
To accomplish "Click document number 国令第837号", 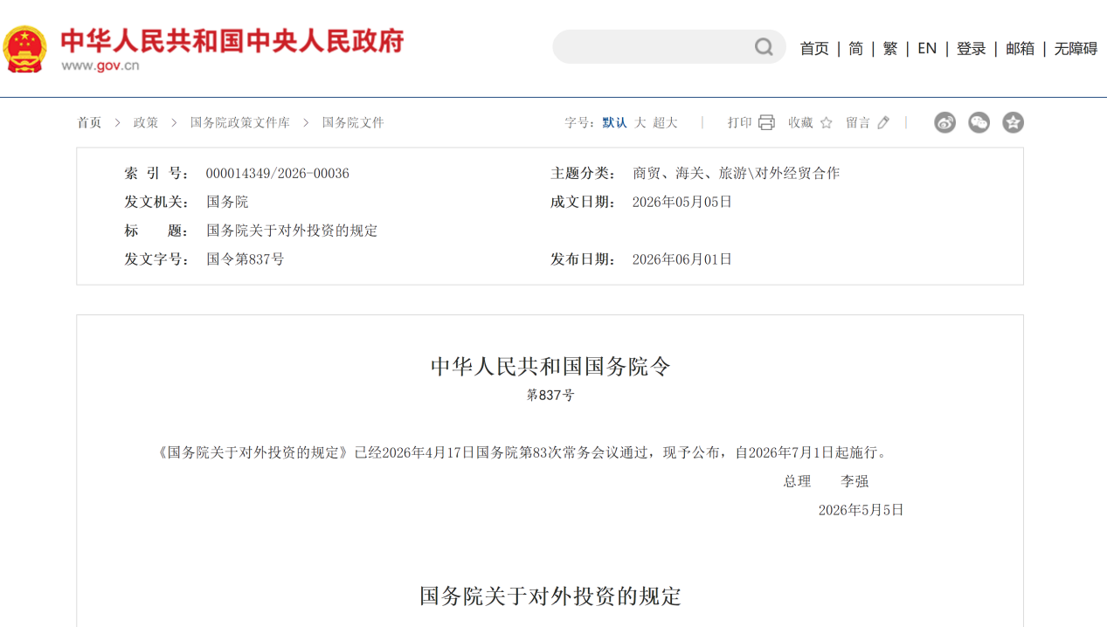I will (246, 259).
